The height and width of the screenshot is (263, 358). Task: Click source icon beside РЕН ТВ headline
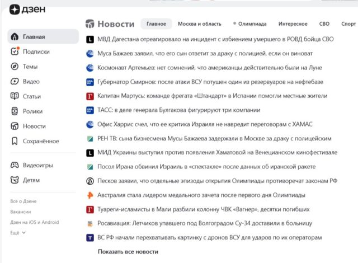[x=90, y=139]
